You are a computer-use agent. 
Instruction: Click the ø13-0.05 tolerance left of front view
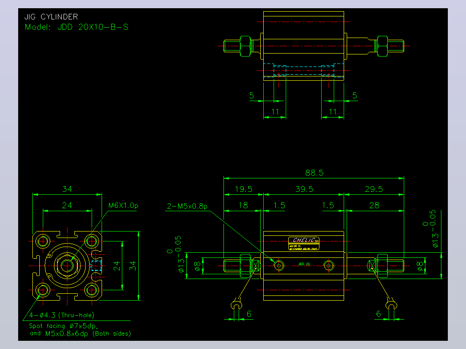pyautogui.click(x=176, y=254)
